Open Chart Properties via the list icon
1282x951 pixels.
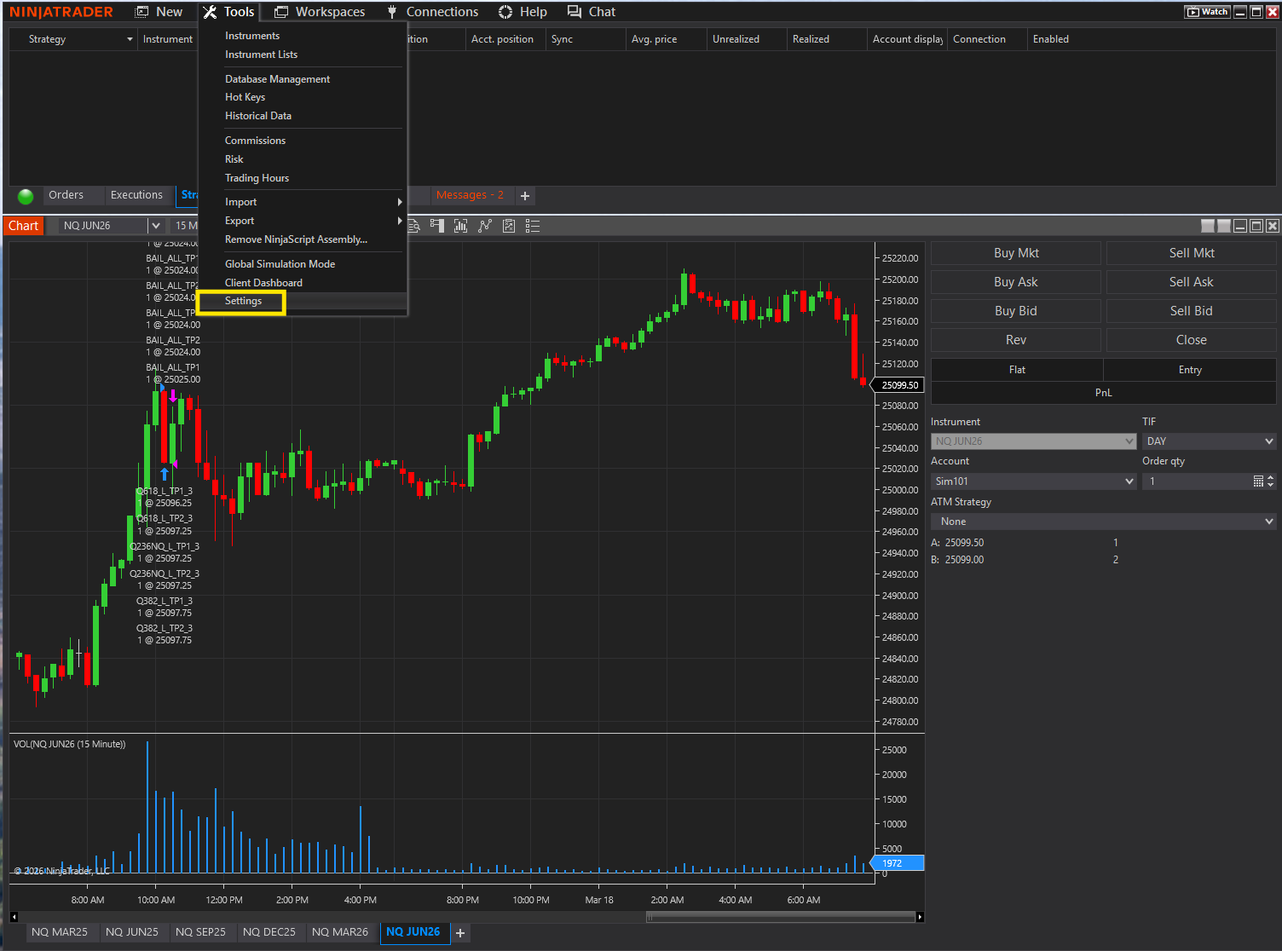point(533,225)
